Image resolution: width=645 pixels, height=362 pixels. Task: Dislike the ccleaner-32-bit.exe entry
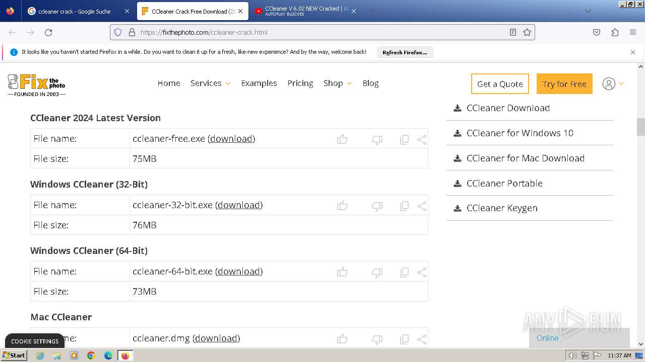click(377, 206)
